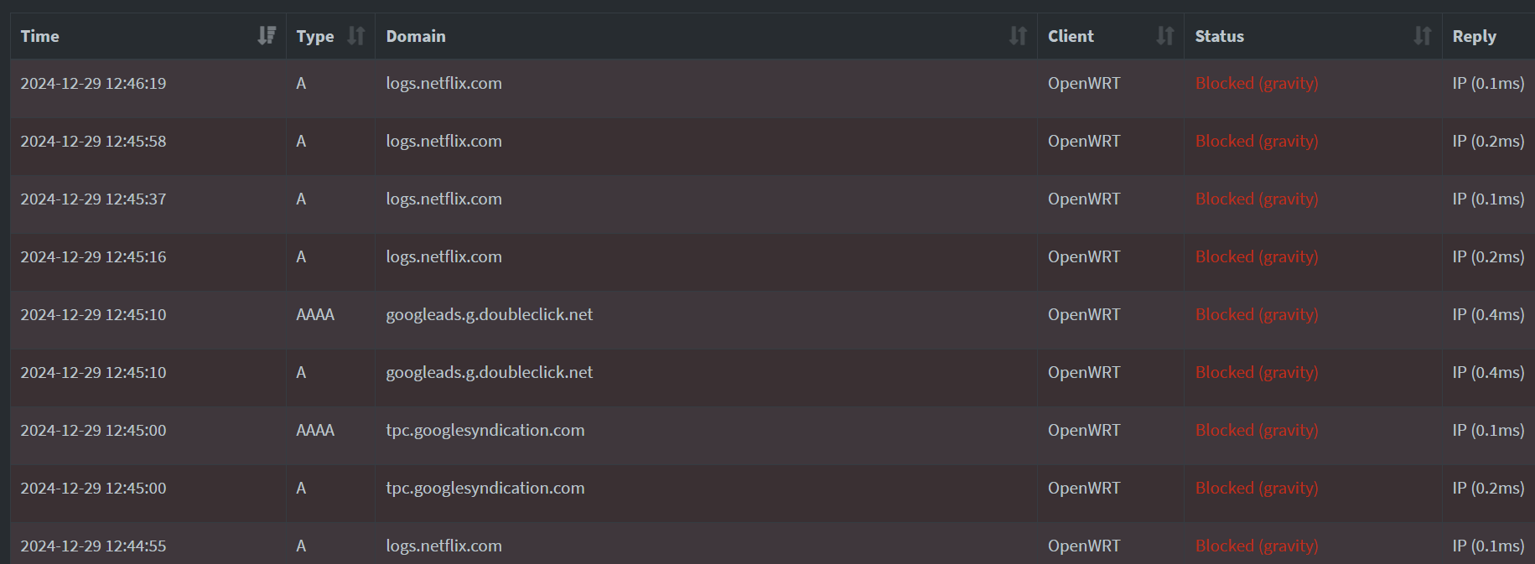Click the Type column header label
The width and height of the screenshot is (1535, 564).
pos(315,36)
